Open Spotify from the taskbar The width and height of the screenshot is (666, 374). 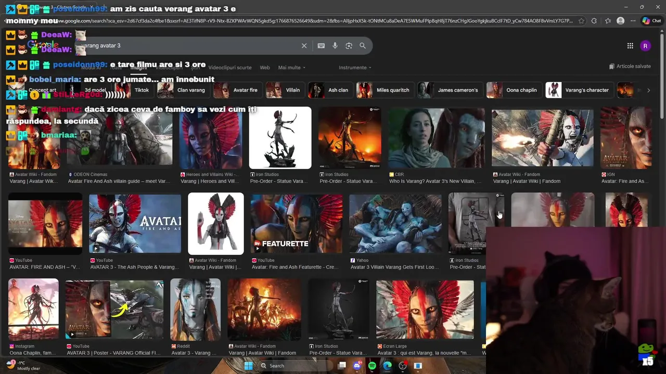pos(372,366)
